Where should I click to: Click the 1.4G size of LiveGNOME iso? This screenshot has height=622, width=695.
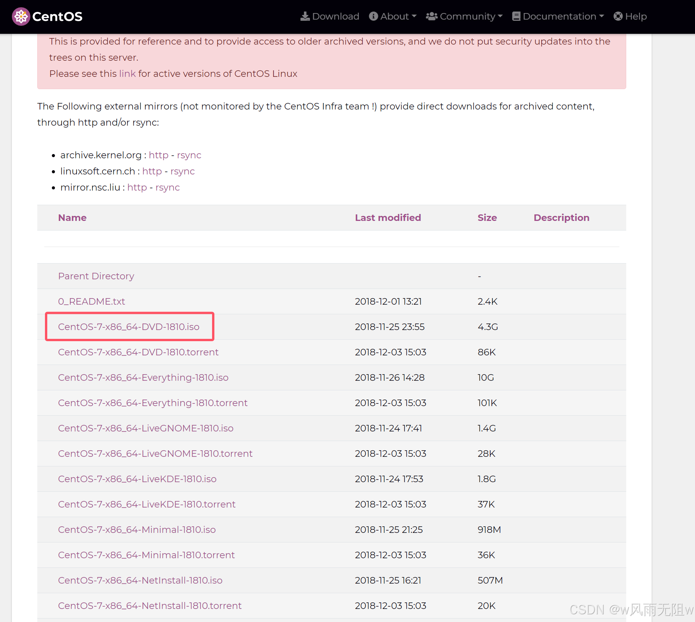tap(487, 428)
